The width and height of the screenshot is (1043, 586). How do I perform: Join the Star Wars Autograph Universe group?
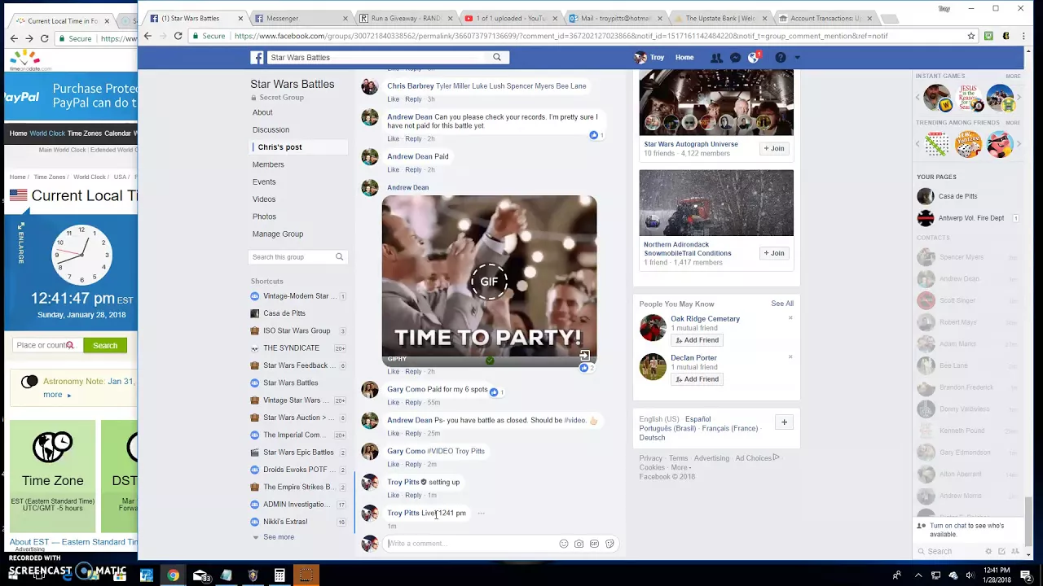click(x=774, y=149)
